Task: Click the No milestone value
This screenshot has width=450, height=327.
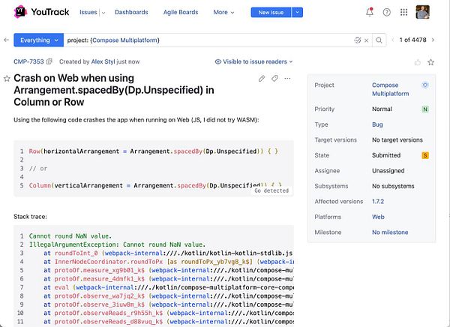Action: point(390,232)
